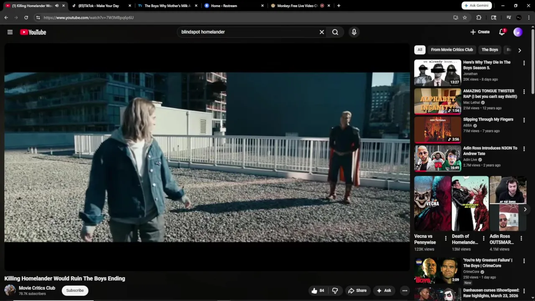Screen dimensions: 535x301
Task: Open the Create dropdown
Action: pyautogui.click(x=480, y=32)
